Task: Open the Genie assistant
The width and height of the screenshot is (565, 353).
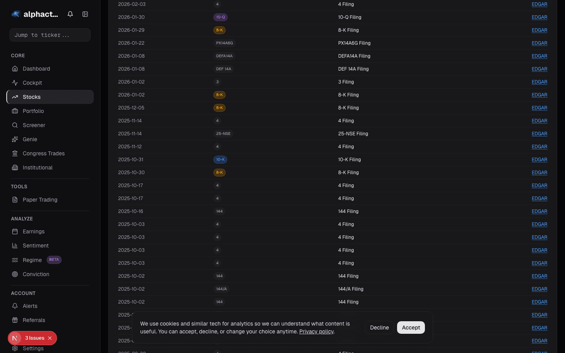Action: click(x=29, y=139)
